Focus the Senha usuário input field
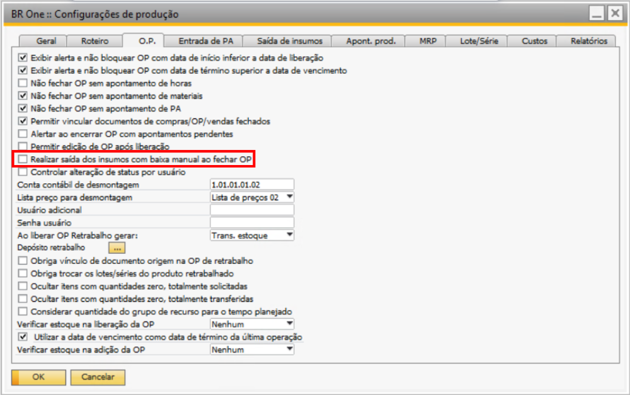This screenshot has width=630, height=395. click(x=252, y=222)
